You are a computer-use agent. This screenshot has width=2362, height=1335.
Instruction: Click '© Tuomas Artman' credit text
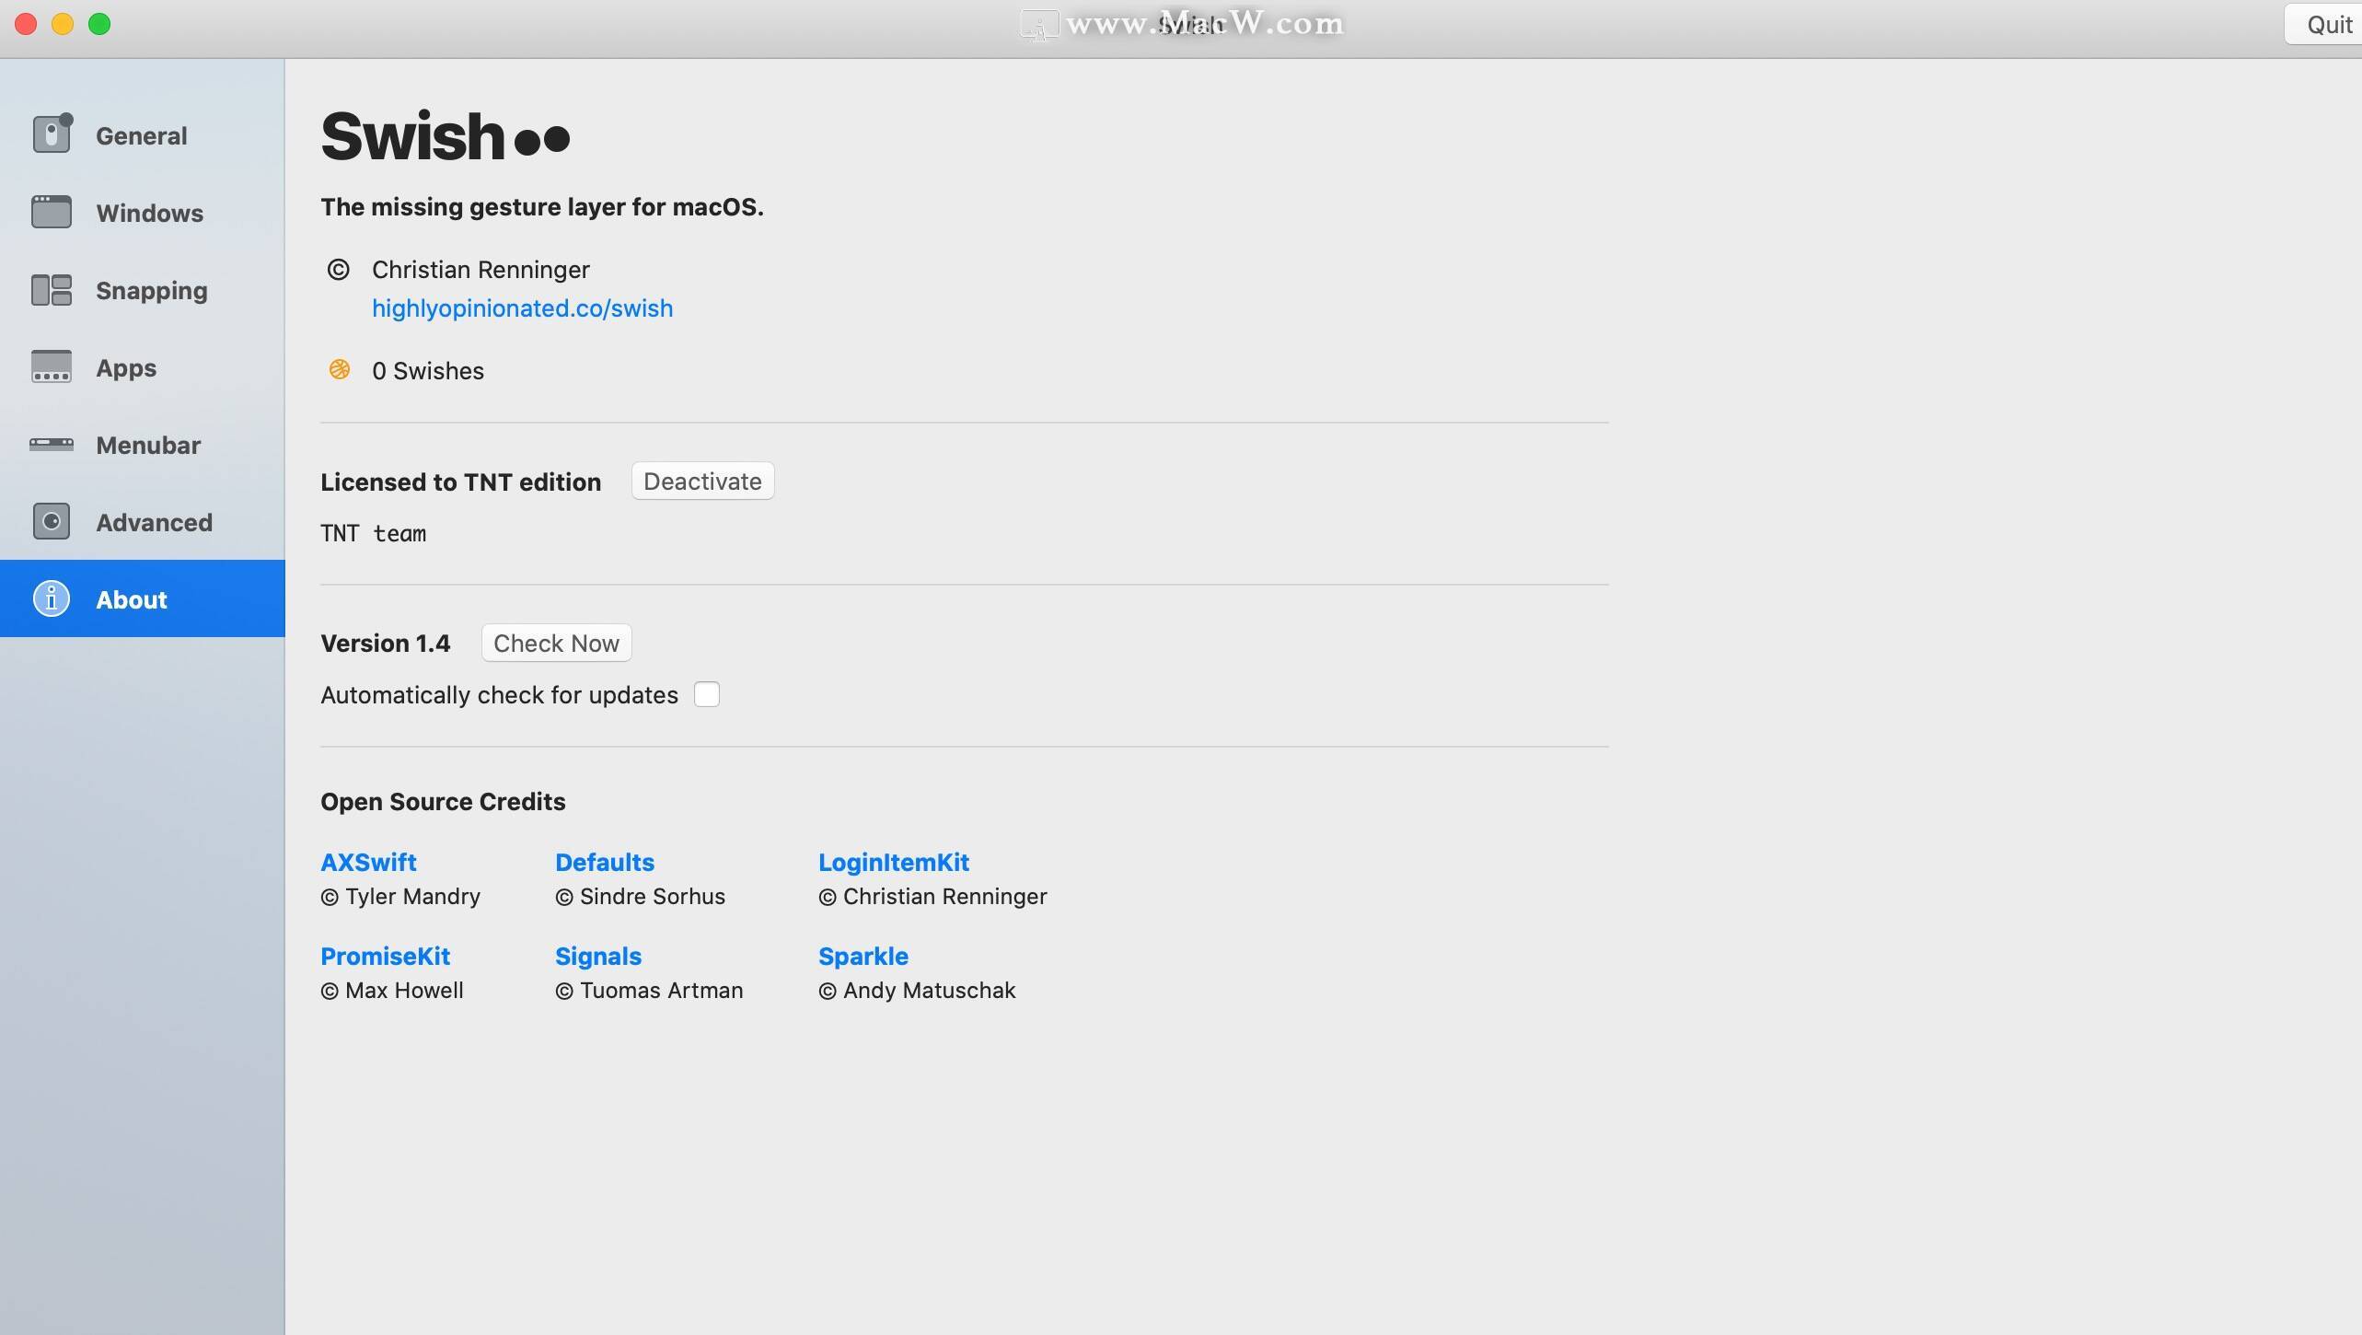(x=649, y=991)
